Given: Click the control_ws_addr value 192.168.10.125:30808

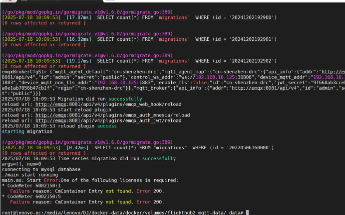Looking at the screenshot, I should 225,77.
